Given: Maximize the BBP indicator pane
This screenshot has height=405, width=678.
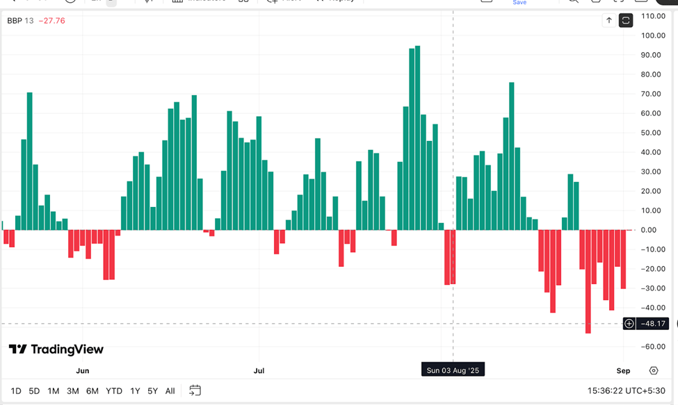Looking at the screenshot, I should [x=626, y=21].
